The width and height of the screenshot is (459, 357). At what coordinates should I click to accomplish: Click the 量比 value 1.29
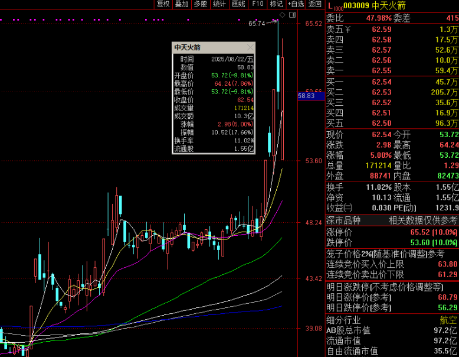(x=451, y=165)
